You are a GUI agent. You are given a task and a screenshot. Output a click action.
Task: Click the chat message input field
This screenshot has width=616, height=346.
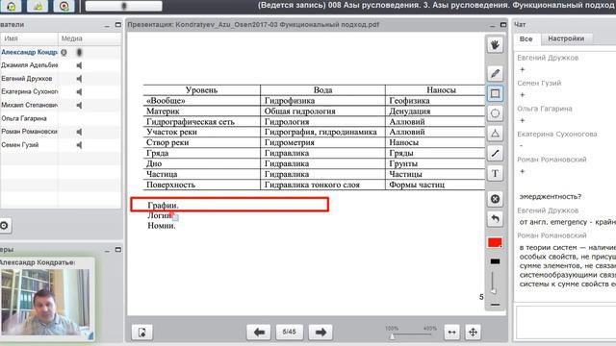click(566, 323)
